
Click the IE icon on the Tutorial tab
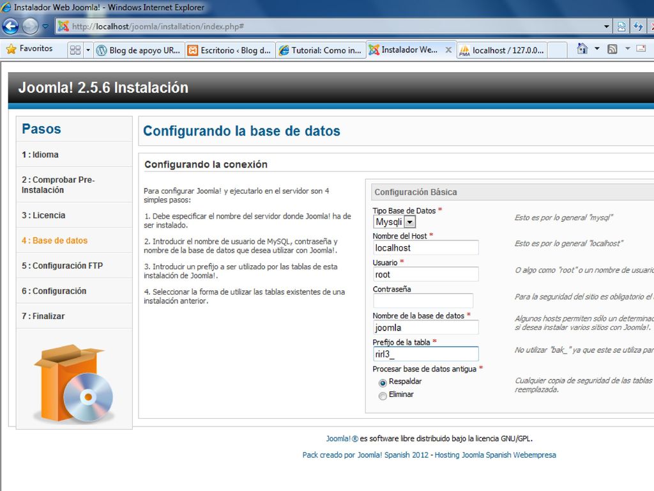(x=284, y=50)
